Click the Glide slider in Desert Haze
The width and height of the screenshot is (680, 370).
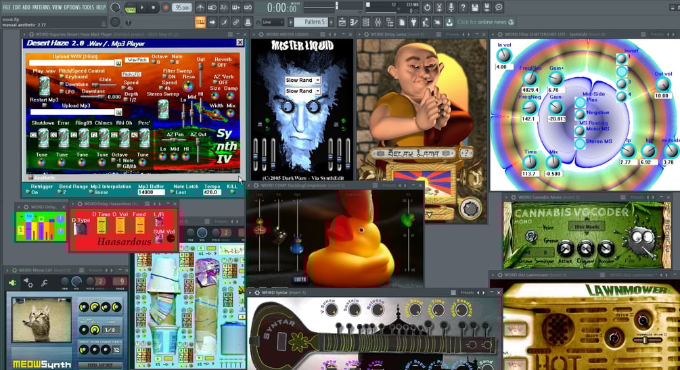pyautogui.click(x=104, y=85)
